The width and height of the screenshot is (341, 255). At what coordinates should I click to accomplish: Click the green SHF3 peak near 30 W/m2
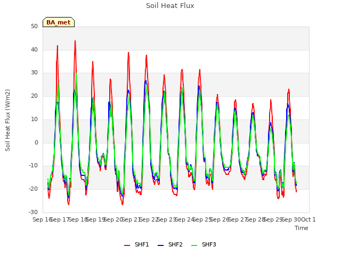click(76, 73)
